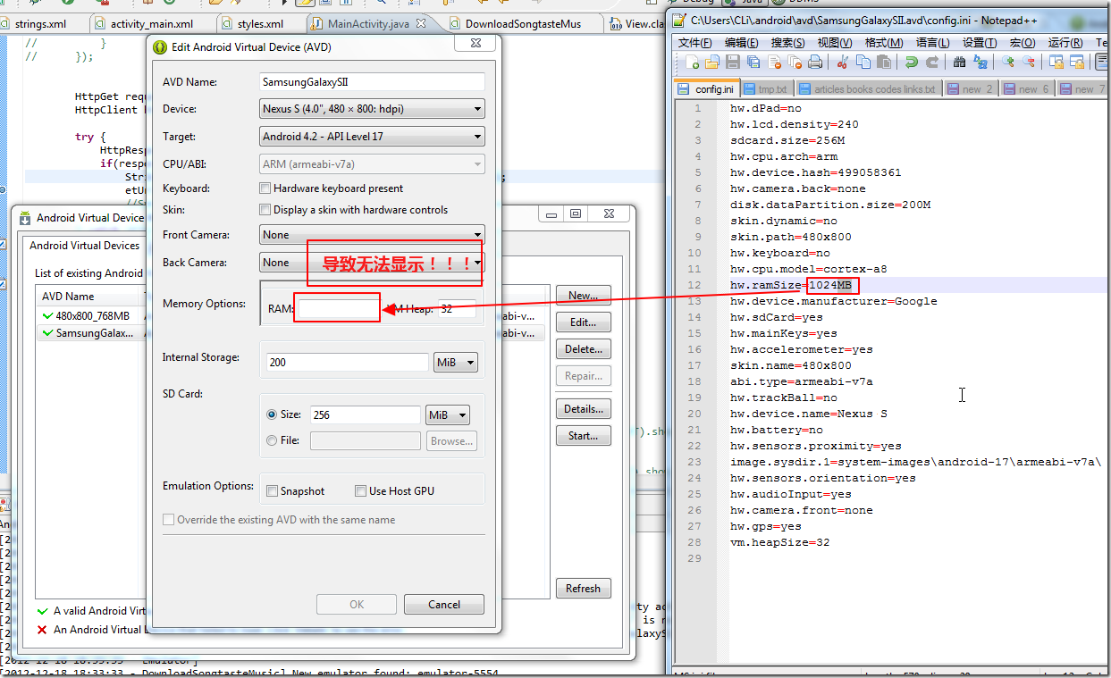The height and width of the screenshot is (678, 1111).
Task: Click the Redo icon in Notepad++ toolbar
Action: pyautogui.click(x=931, y=62)
